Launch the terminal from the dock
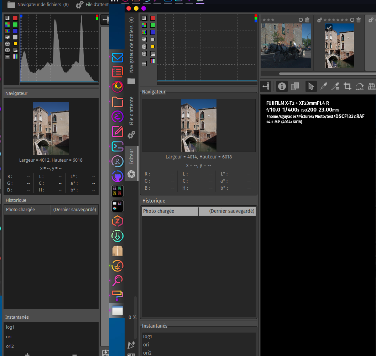 coord(117,146)
